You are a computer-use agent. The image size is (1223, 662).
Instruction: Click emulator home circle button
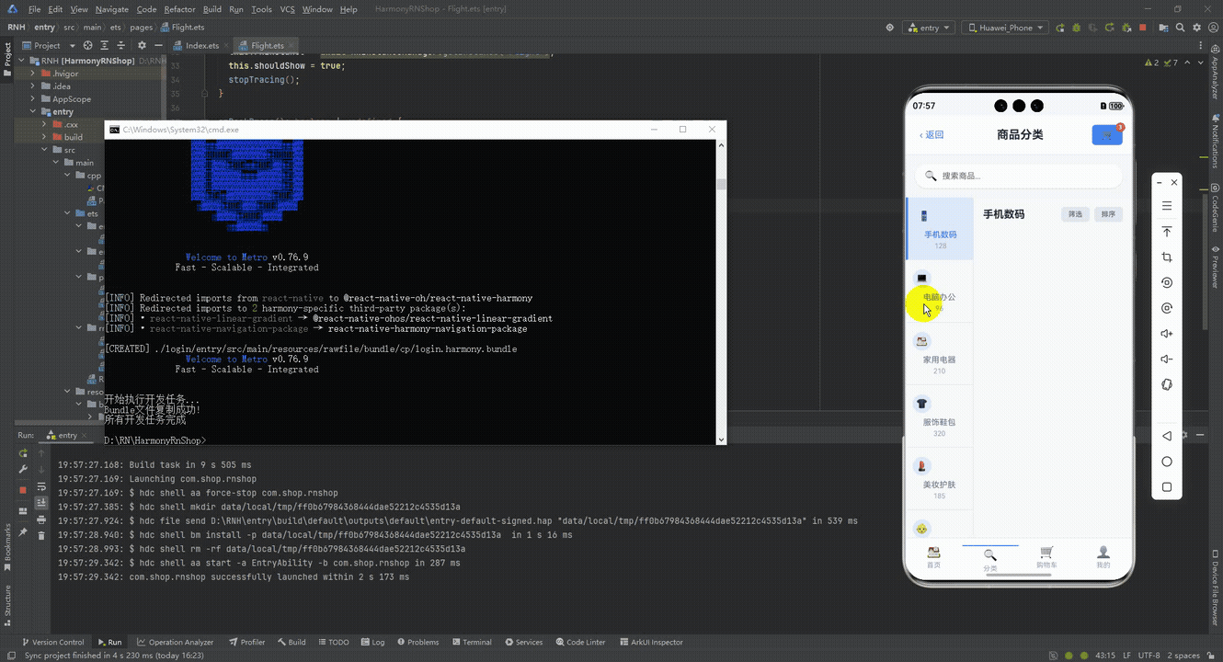[x=1167, y=462]
